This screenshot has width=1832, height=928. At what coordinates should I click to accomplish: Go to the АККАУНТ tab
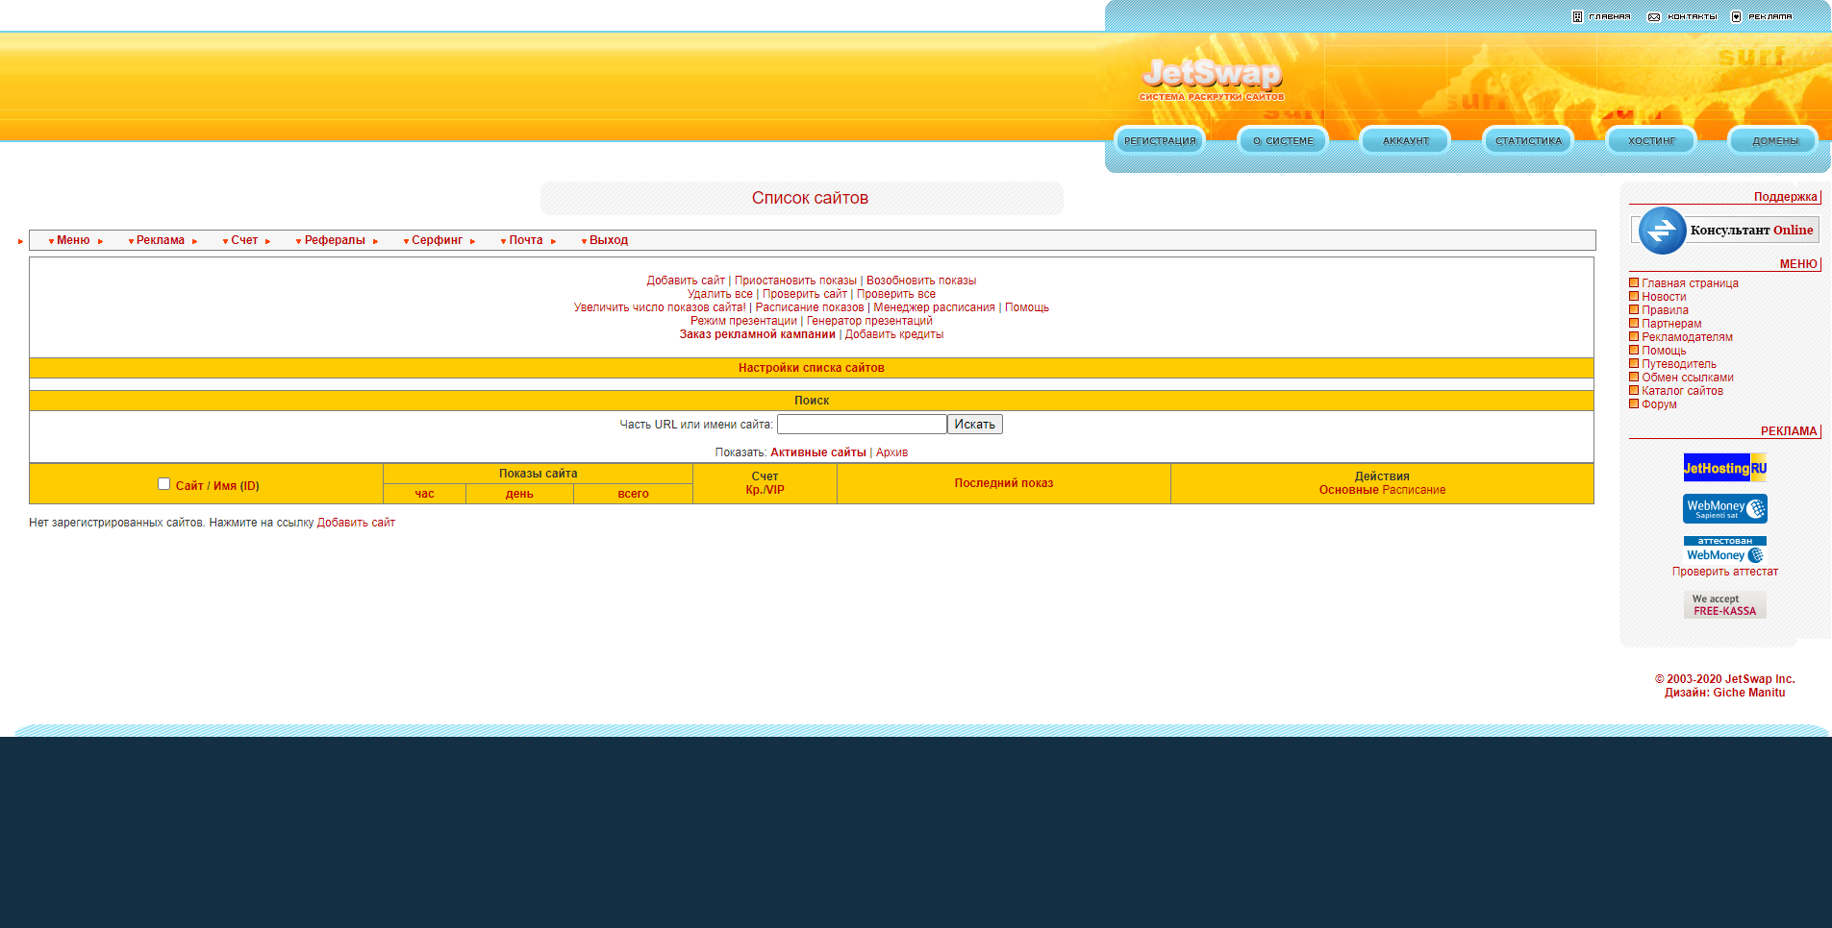coord(1405,141)
